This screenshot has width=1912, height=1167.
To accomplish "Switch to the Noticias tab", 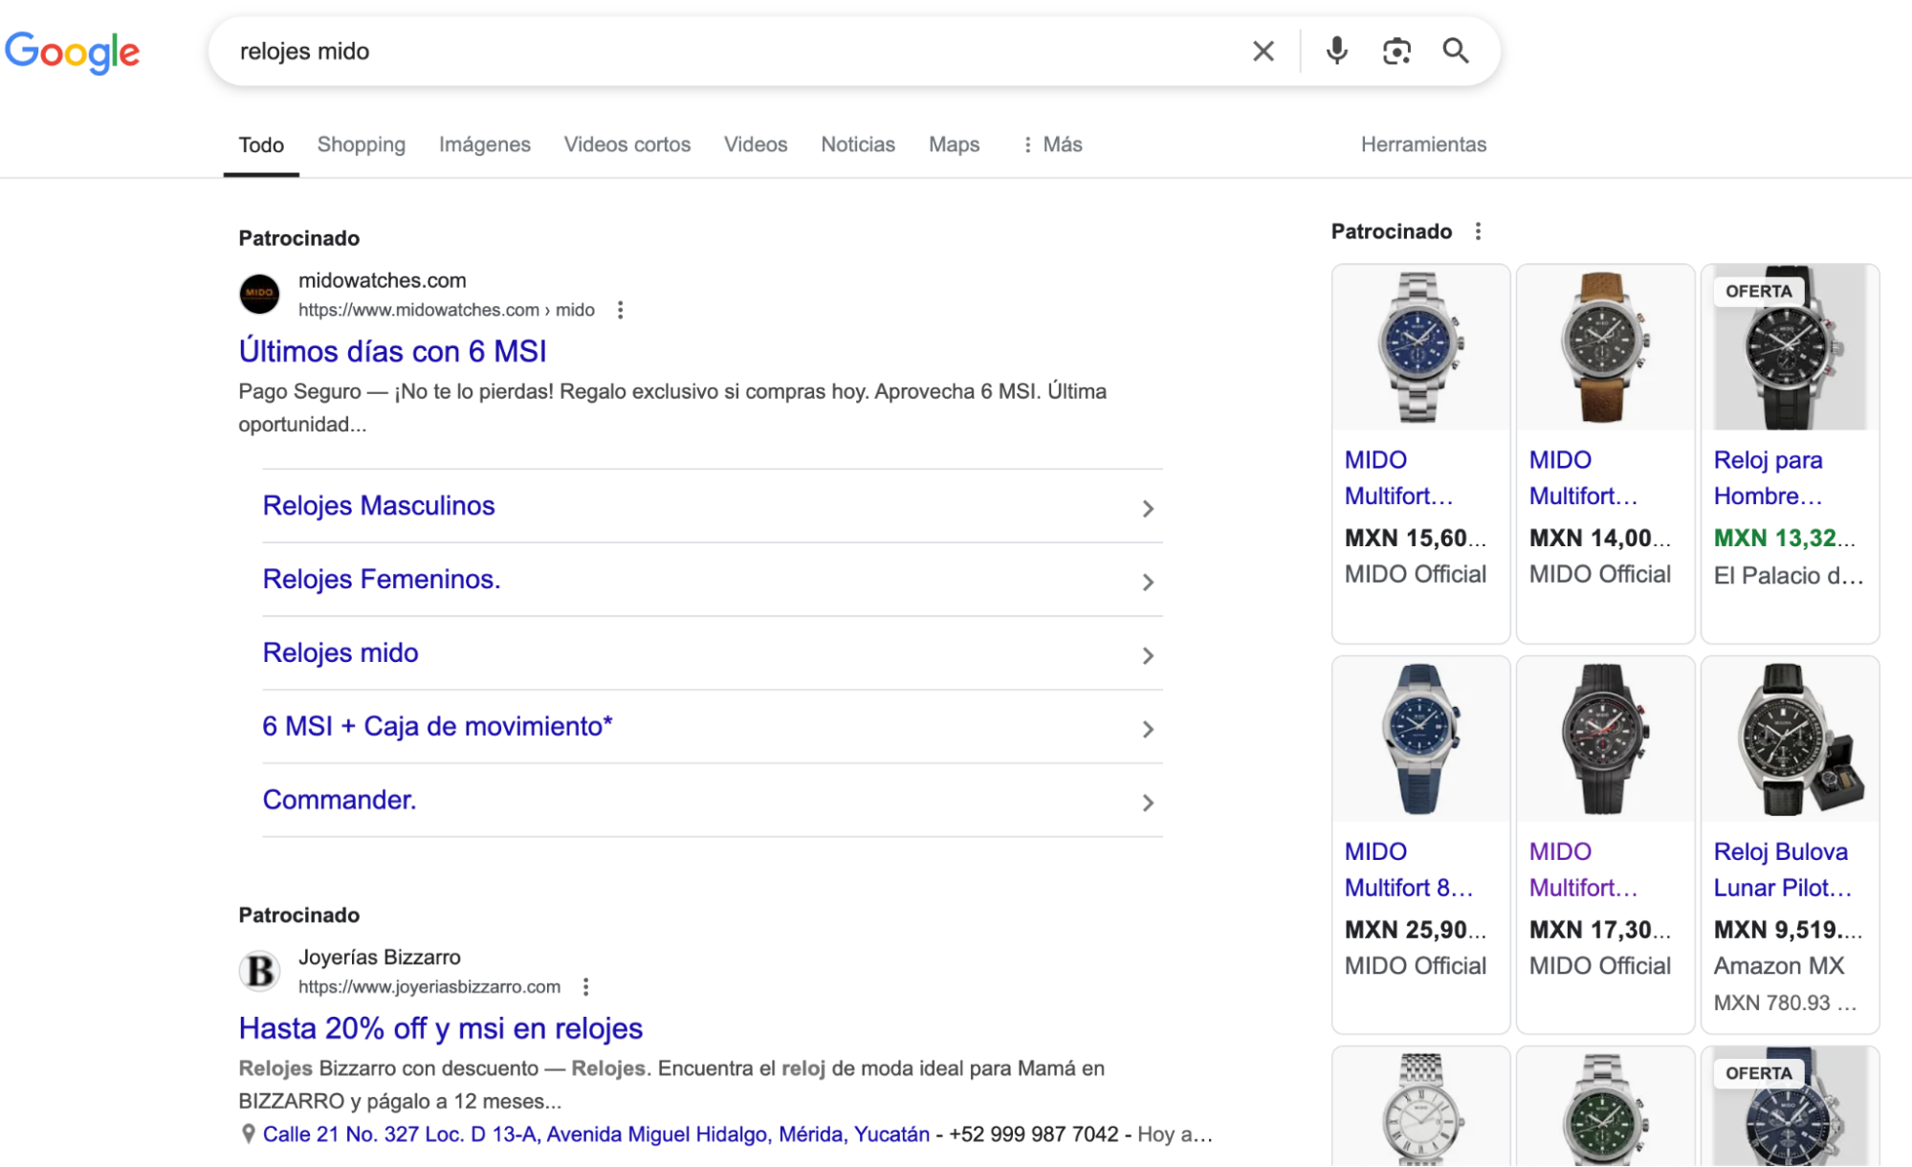I will pos(857,144).
